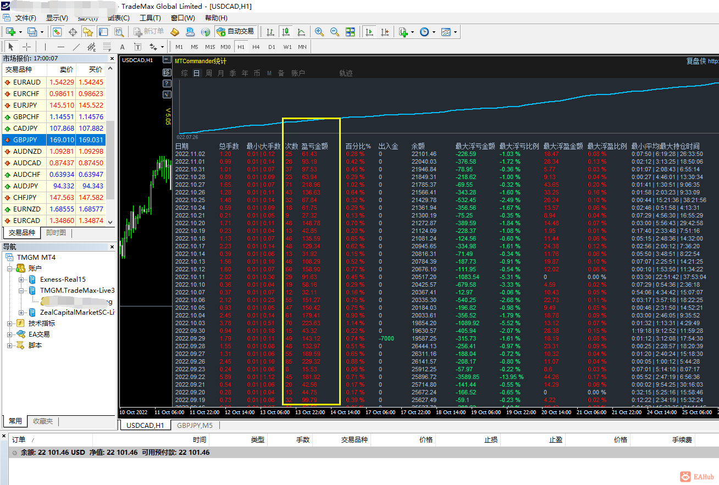Image resolution: width=719 pixels, height=485 pixels.
Task: Switch chart timeframe to MN
Action: [x=302, y=47]
